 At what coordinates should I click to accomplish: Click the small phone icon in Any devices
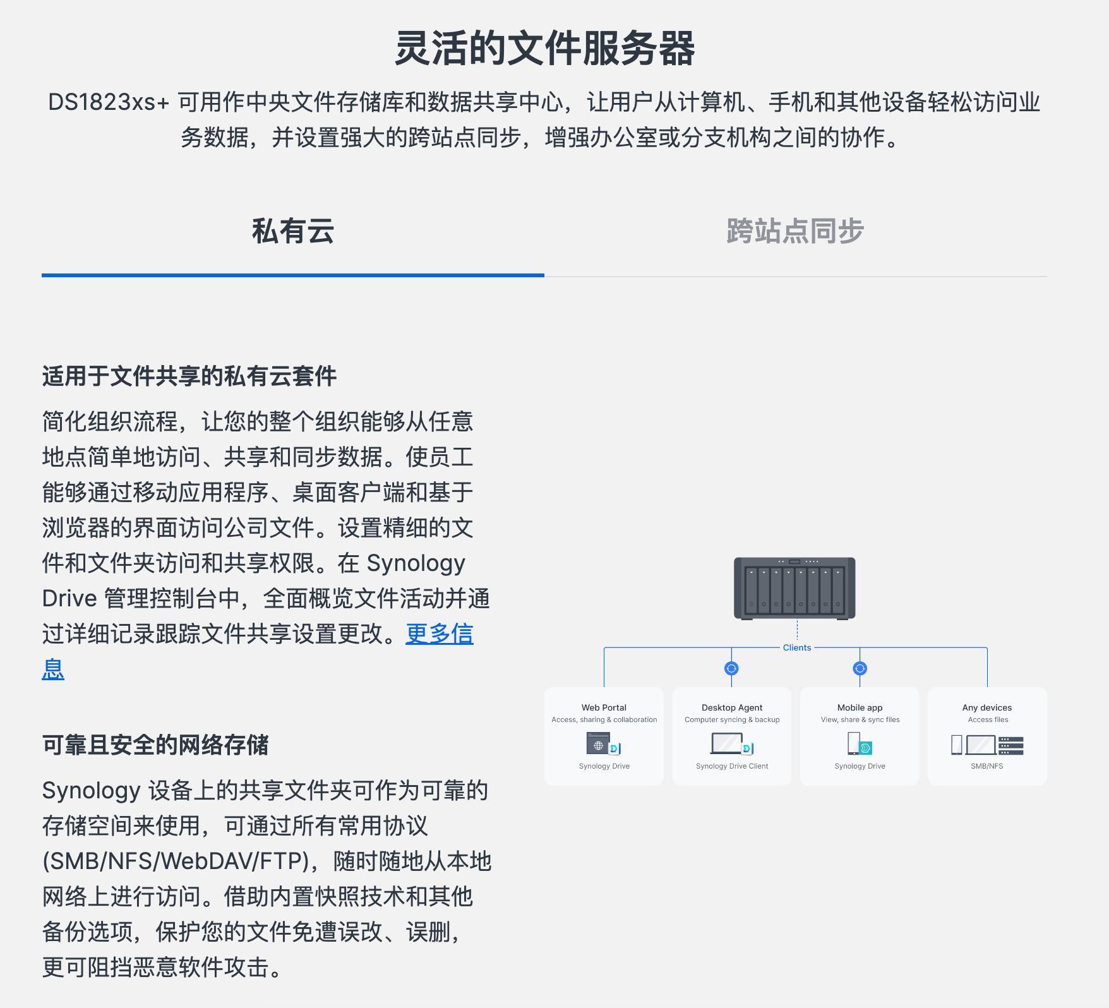click(956, 745)
